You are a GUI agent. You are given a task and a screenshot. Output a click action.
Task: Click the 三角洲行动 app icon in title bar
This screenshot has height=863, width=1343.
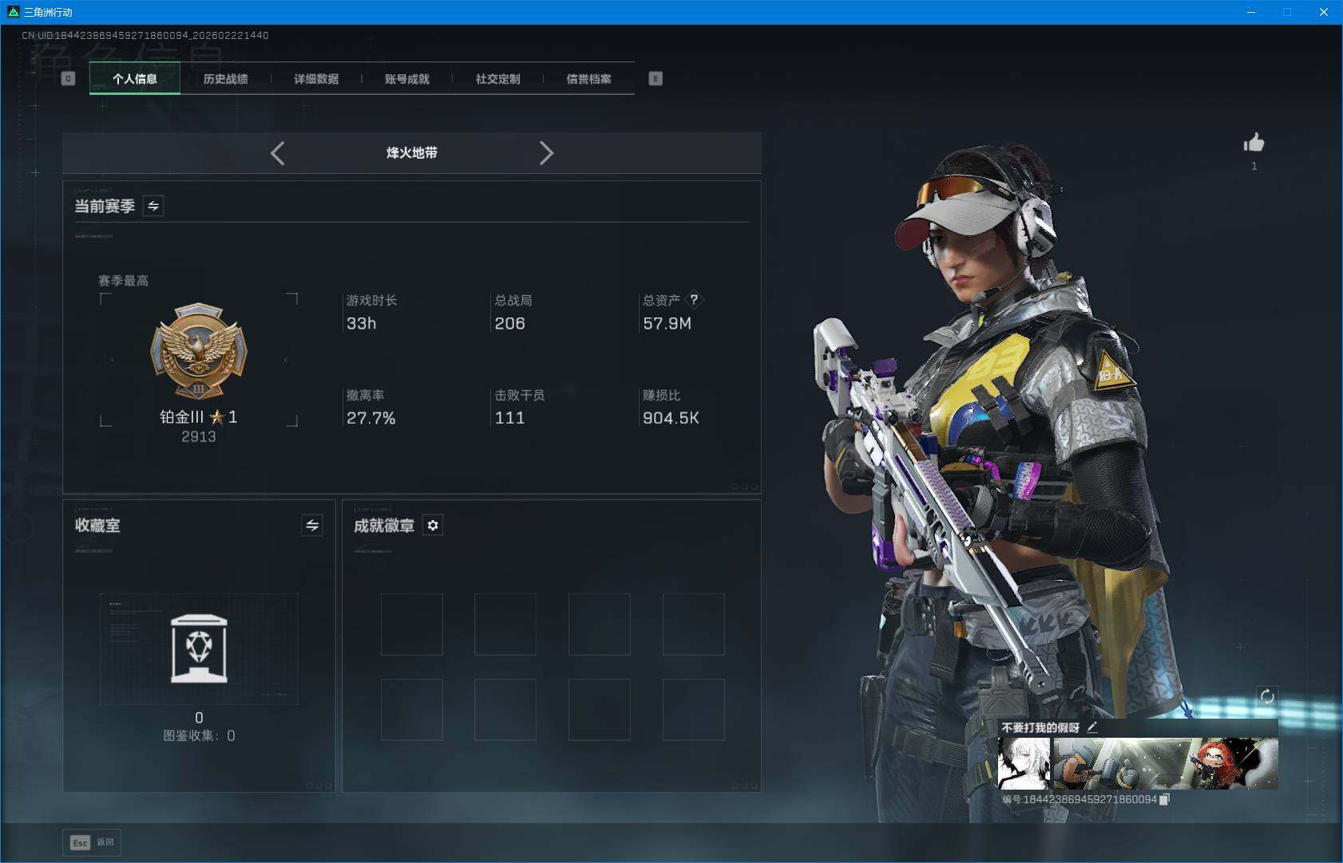pyautogui.click(x=12, y=12)
